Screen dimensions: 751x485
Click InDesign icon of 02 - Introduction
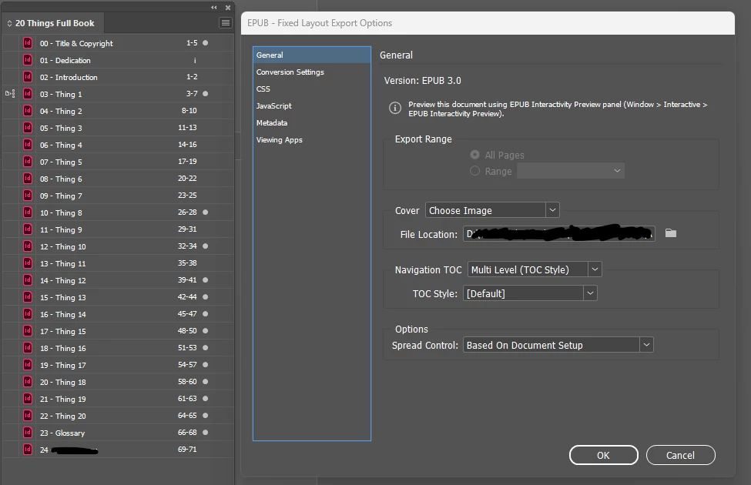point(28,77)
